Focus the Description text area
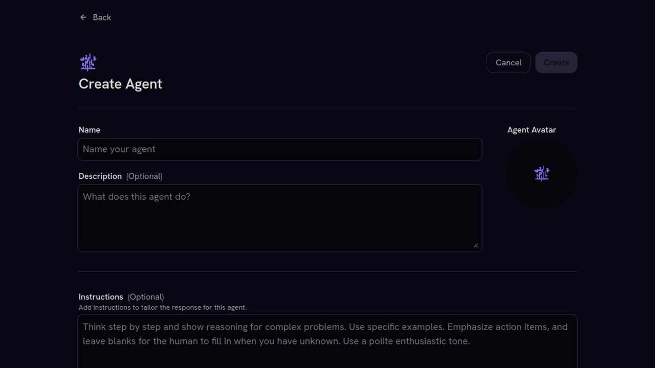Viewport: 655px width, 368px height. coord(280,218)
